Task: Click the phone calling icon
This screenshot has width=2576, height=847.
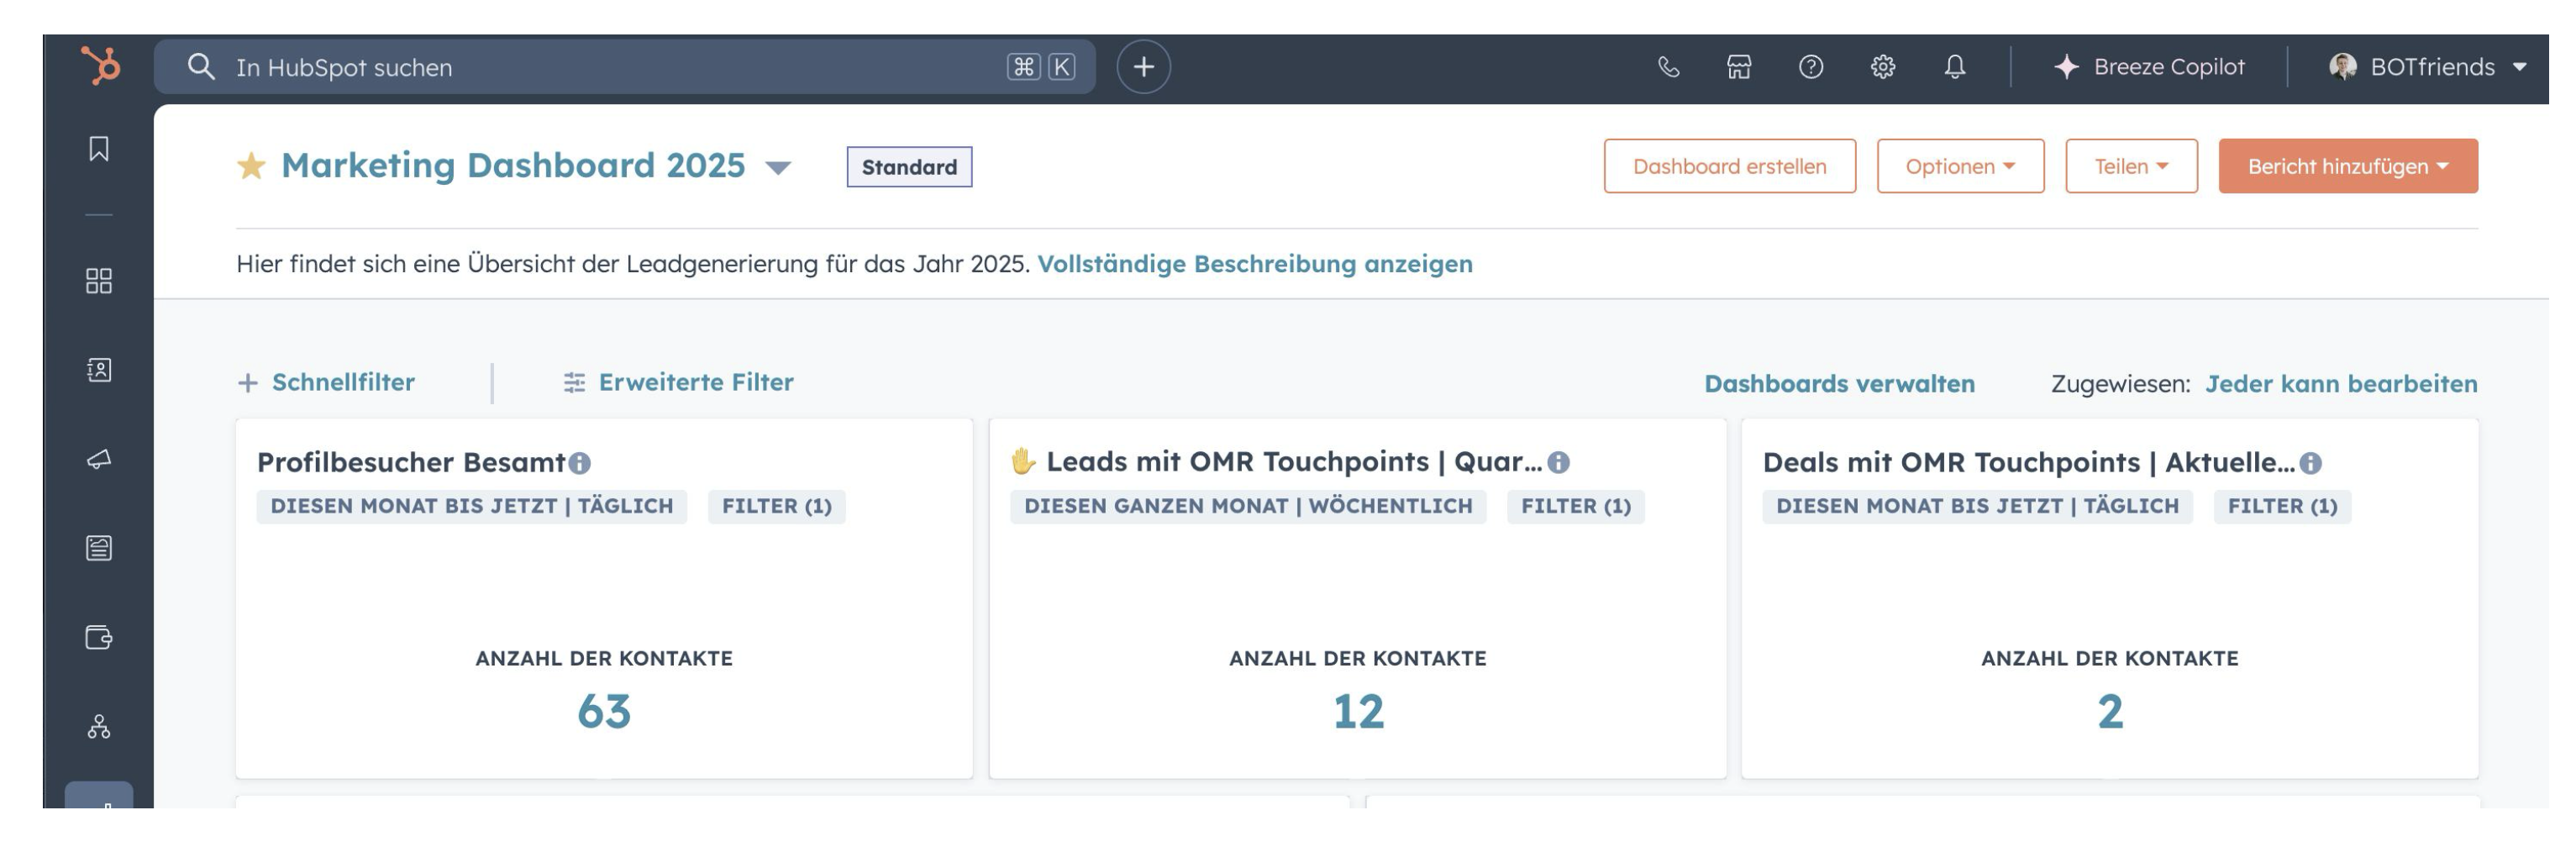Action: coord(1668,67)
